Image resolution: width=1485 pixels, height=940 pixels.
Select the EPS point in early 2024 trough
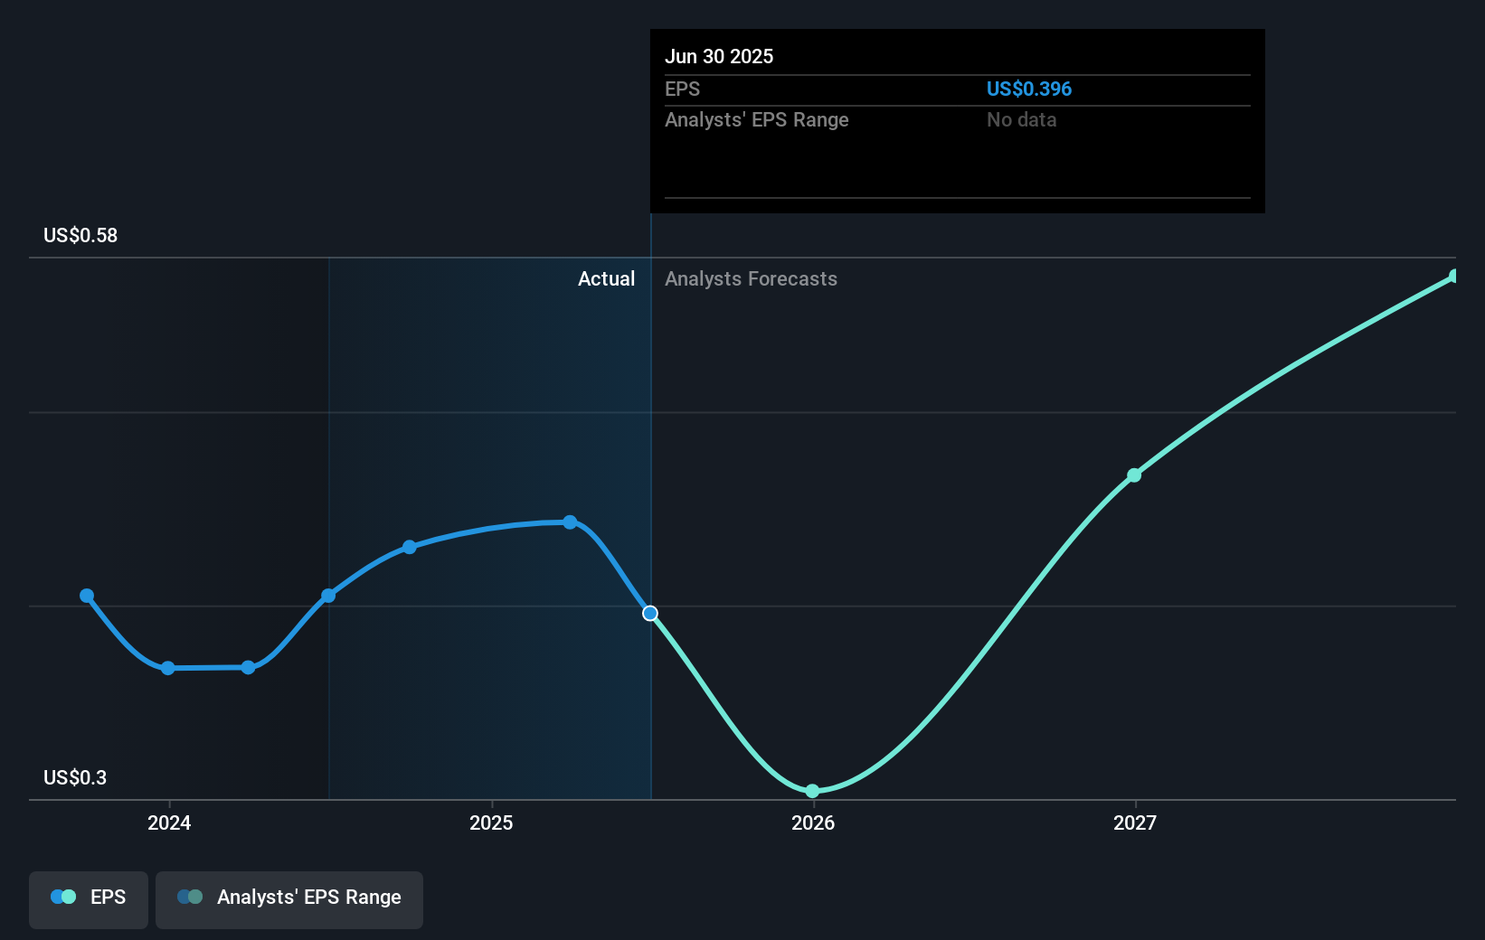click(248, 667)
